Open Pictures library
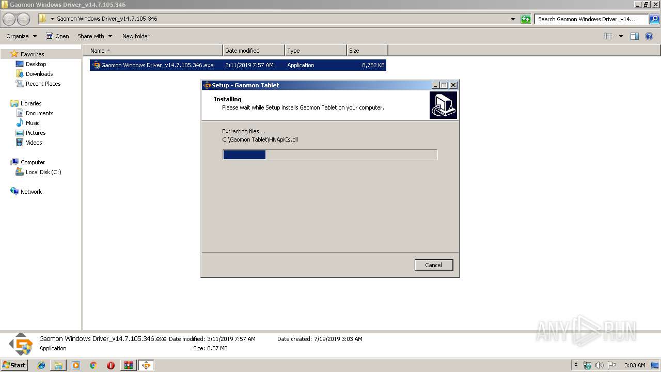This screenshot has width=661, height=372. pos(36,133)
